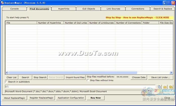Sort by the Folder column header
Image resolution: width=176 pixels, height=106 pixels.
150,23
